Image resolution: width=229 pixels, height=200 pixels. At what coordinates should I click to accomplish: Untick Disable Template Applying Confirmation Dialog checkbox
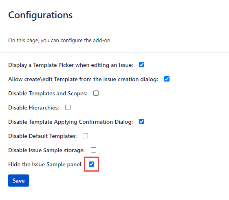(x=141, y=121)
